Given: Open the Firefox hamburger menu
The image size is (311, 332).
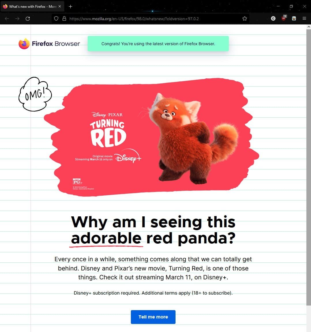Looking at the screenshot, I should coord(304,19).
